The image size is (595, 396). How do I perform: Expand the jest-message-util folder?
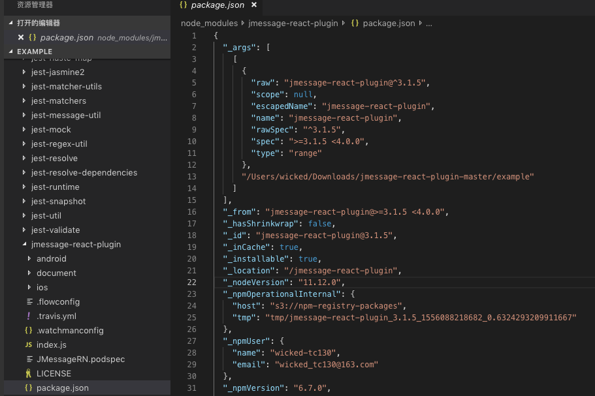tap(24, 115)
